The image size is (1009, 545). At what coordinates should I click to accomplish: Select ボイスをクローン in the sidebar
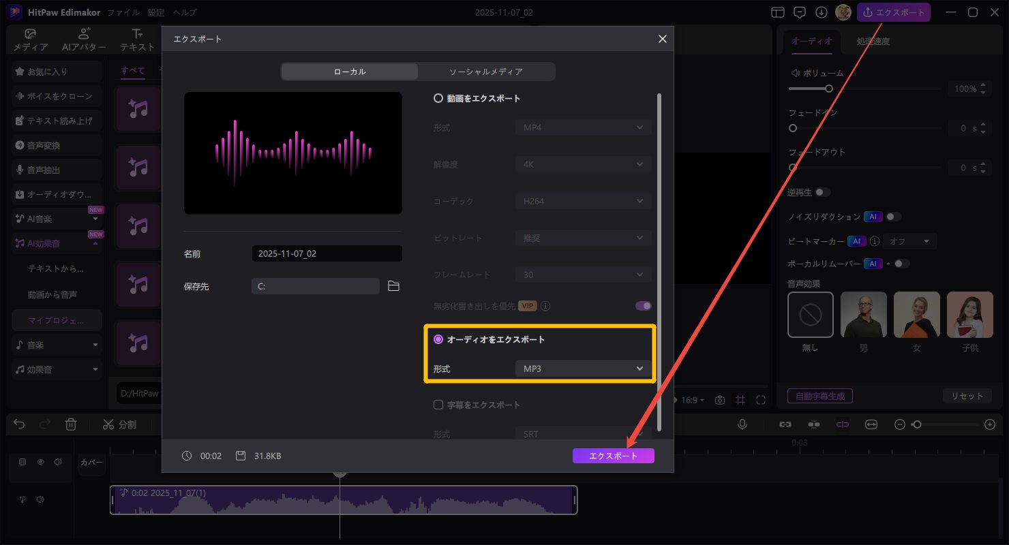(58, 96)
